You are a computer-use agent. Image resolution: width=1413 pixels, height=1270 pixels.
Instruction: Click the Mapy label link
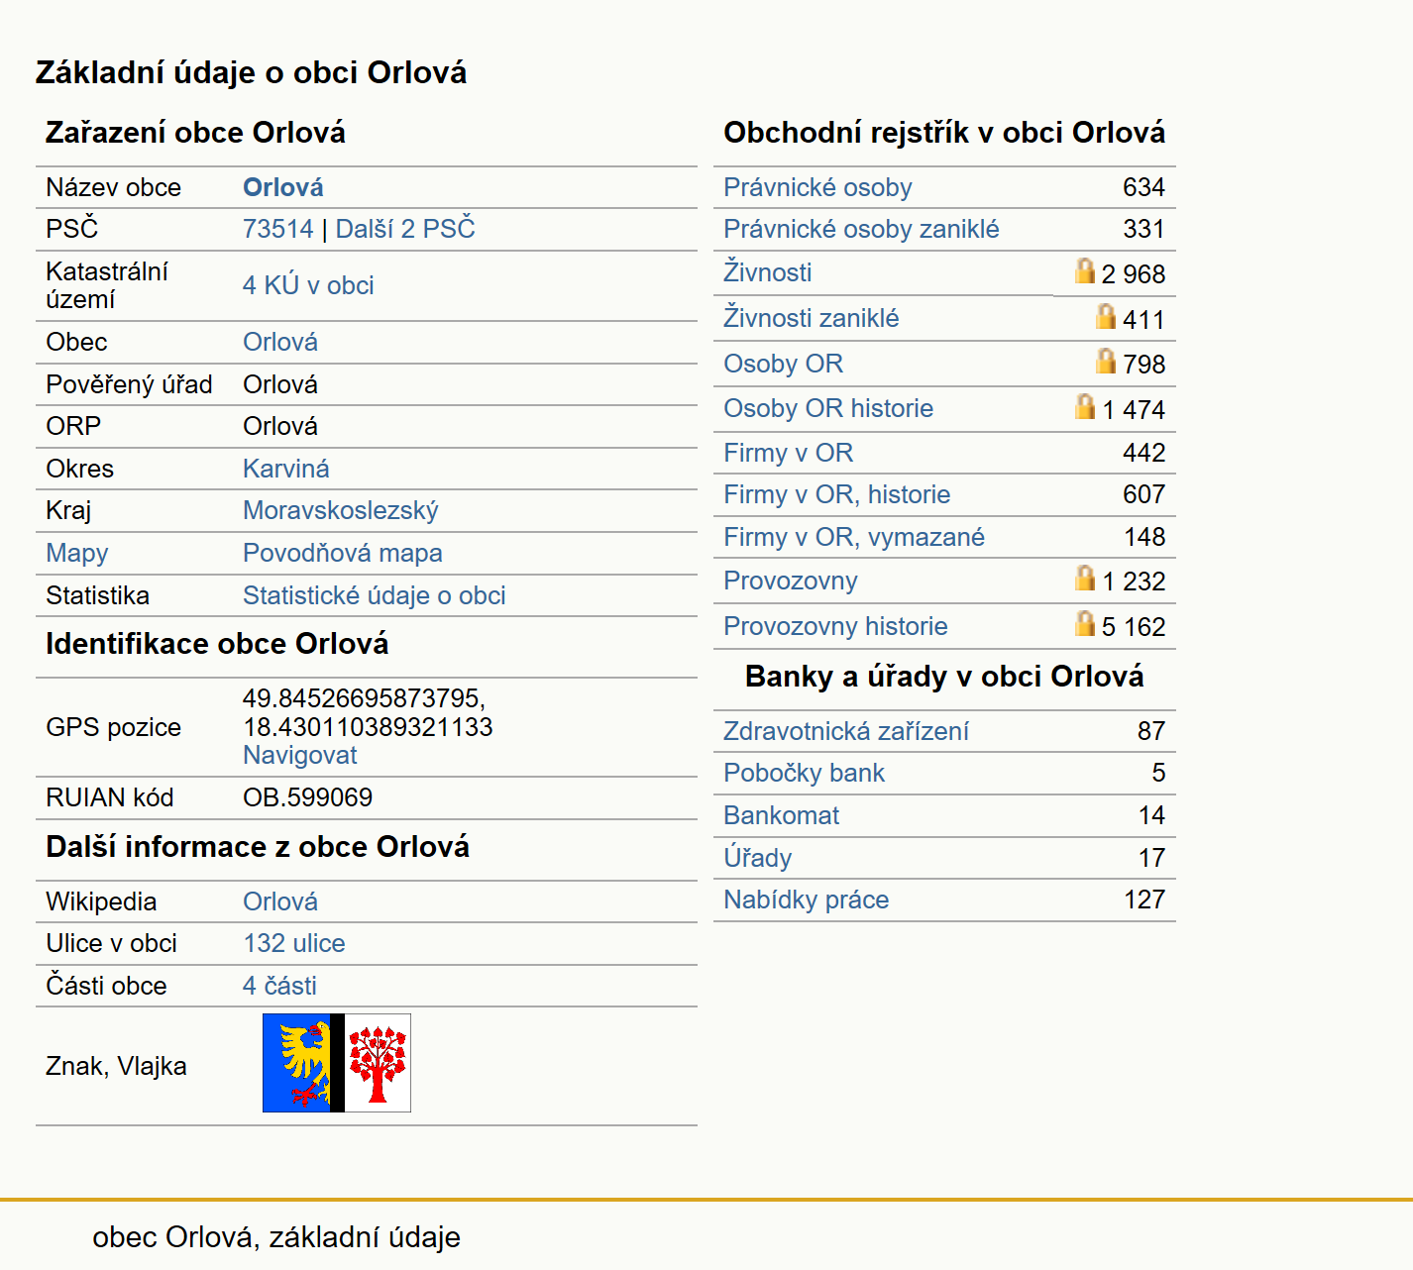tap(77, 553)
